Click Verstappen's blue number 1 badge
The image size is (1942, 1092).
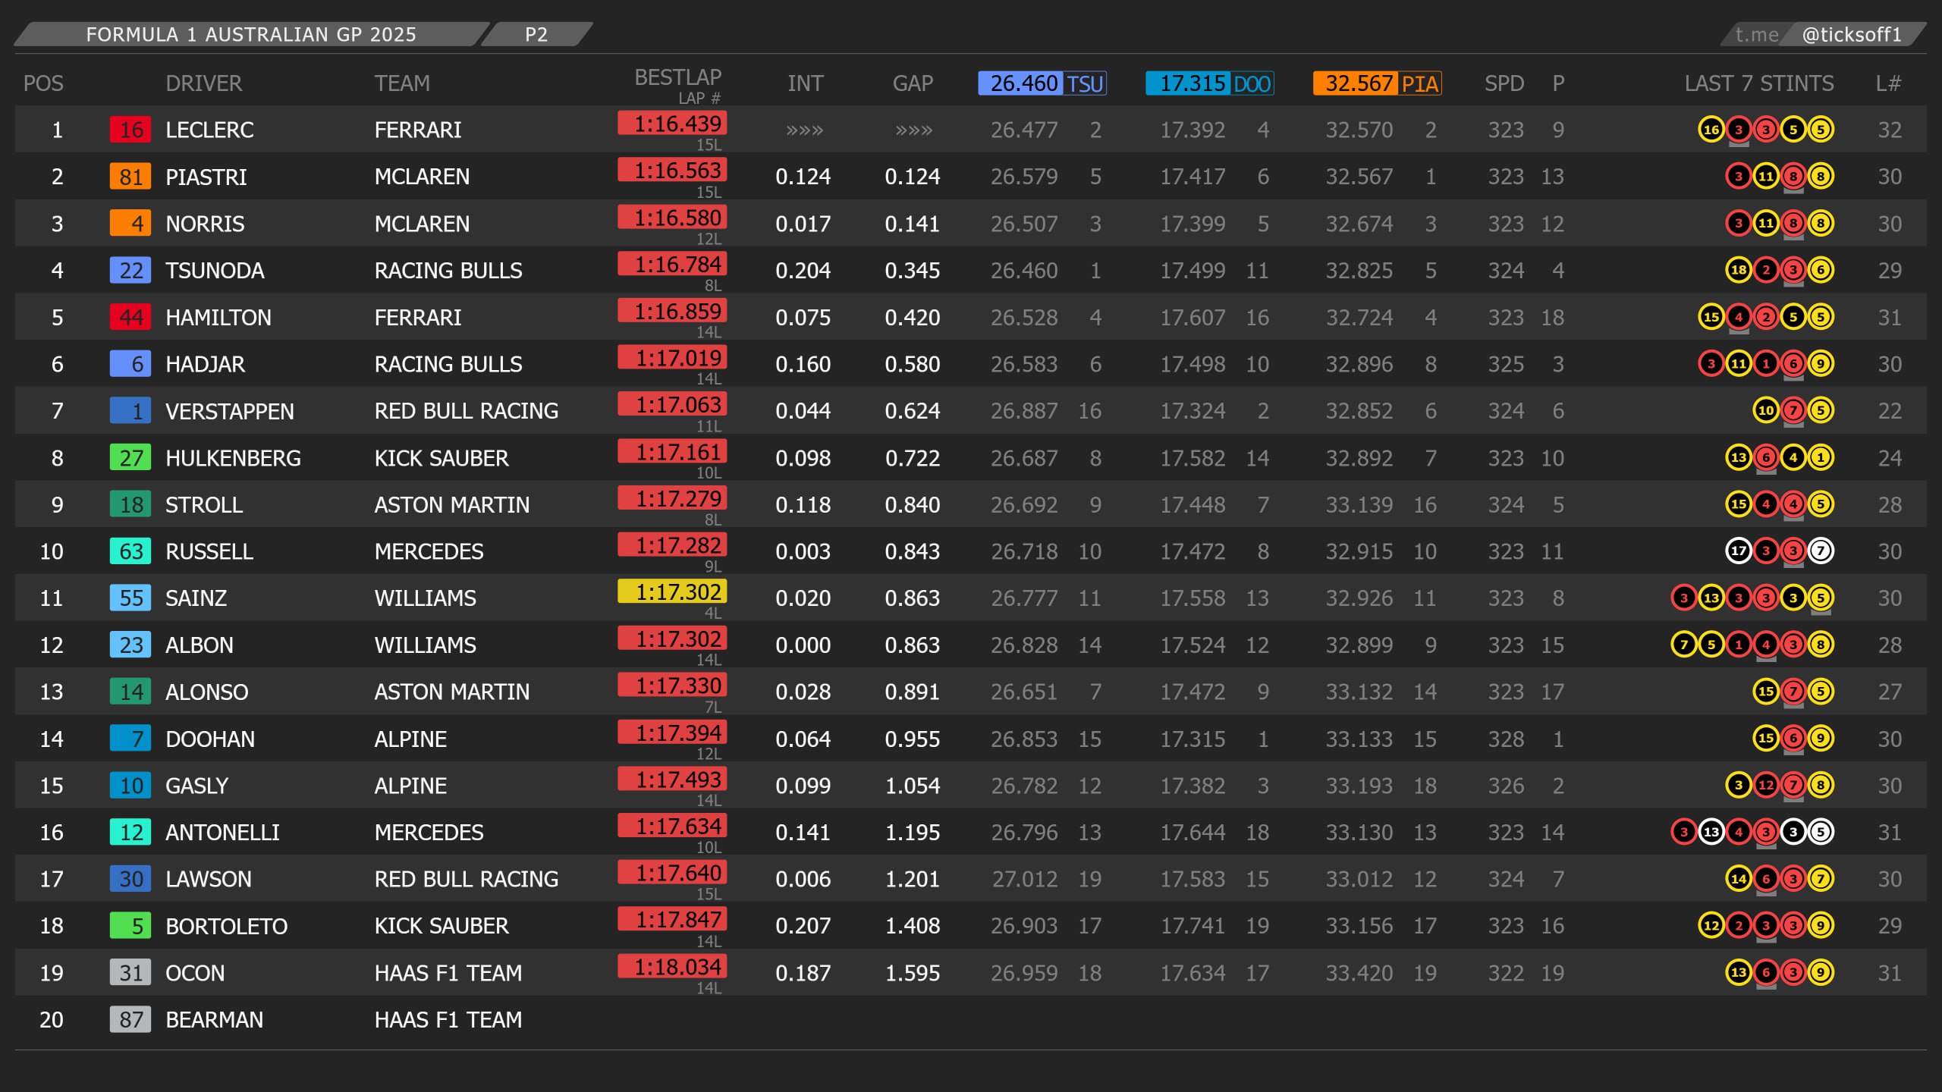coord(130,411)
